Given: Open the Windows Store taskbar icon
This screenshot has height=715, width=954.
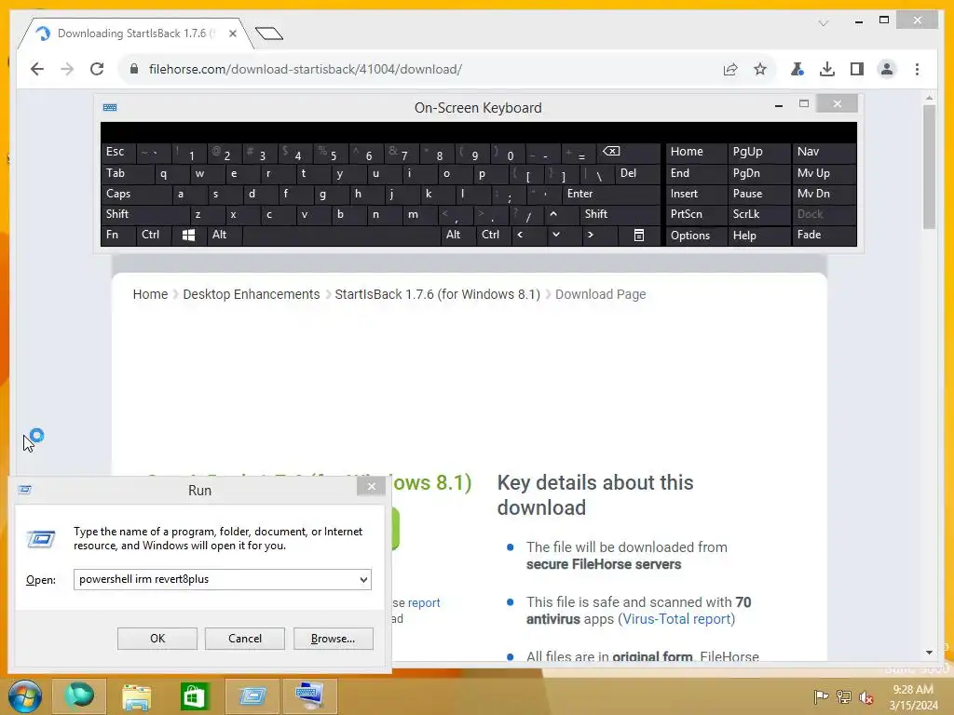Looking at the screenshot, I should (x=194, y=696).
